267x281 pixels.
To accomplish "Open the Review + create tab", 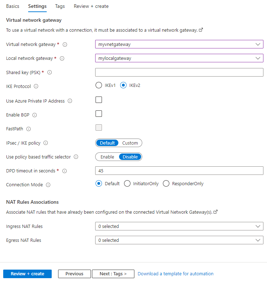I will [91, 6].
